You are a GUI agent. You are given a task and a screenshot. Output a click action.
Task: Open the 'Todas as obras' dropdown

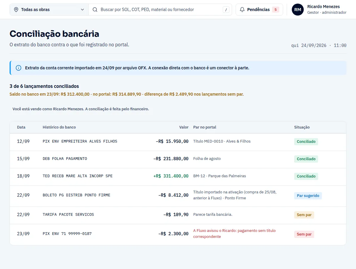(x=49, y=10)
